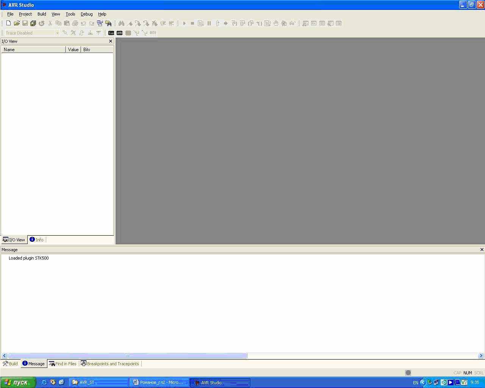Click the Redo arrow icon

pyautogui.click(x=92, y=23)
